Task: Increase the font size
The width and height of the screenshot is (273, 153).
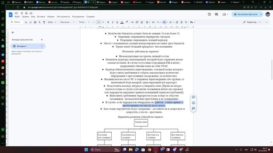Action: tap(103, 22)
